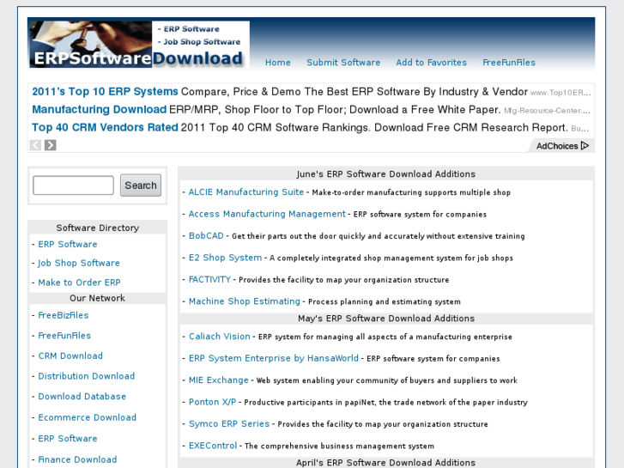Open Manufacturing Download ad link

click(x=99, y=110)
